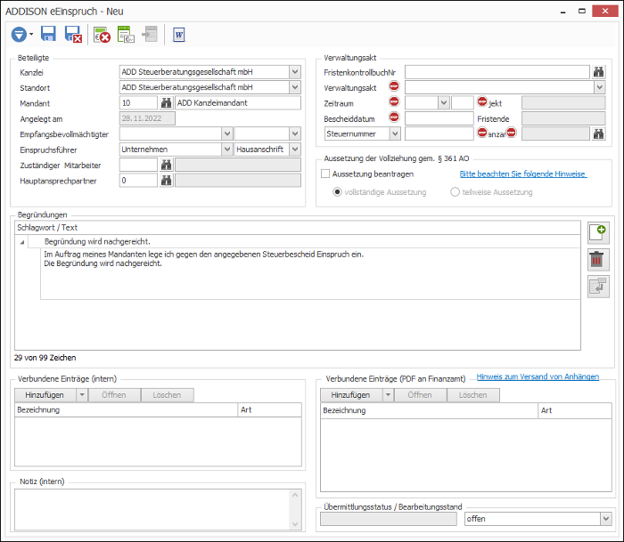
Task: Click the delete Einspruch toolbar icon with red X
Action: point(102,35)
